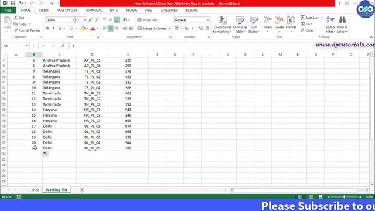This screenshot has width=375, height=211.
Task: Click Increase Indent icon
Action: click(x=131, y=29)
